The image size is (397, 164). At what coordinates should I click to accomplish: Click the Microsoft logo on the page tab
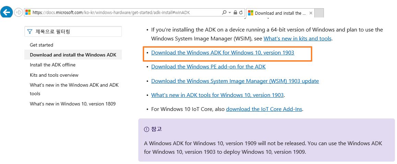point(250,13)
